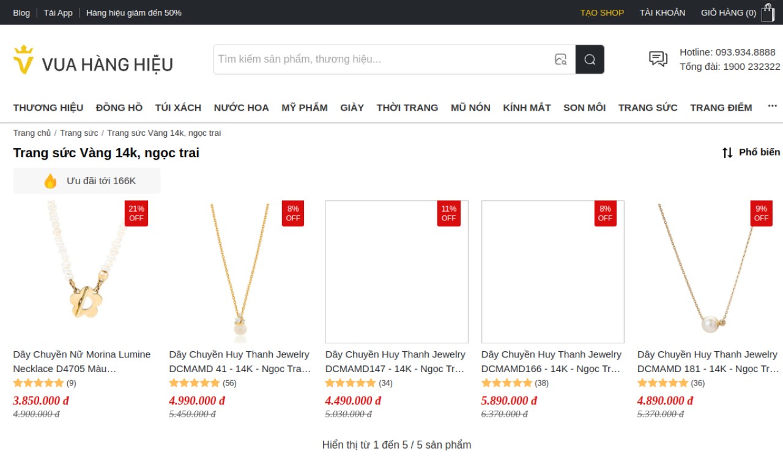Click the 11% OFF badge
Viewport: 783px width, 470px height.
(x=448, y=213)
